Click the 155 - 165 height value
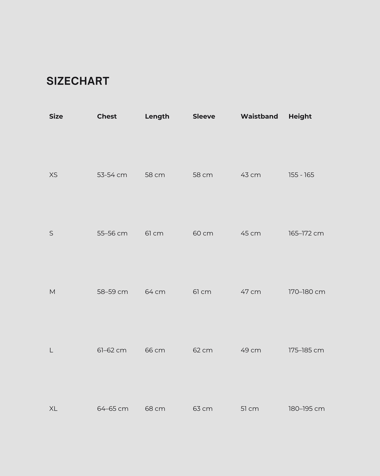Screen dimensions: 380x476 tap(301, 175)
